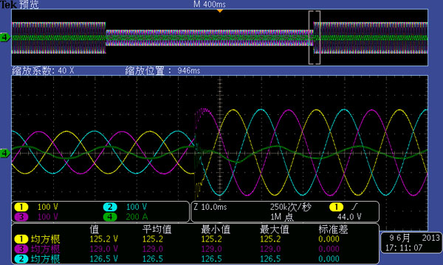This screenshot has height=265, width=443.
Task: Click the orange trigger position marker at top
Action: (x=220, y=11)
